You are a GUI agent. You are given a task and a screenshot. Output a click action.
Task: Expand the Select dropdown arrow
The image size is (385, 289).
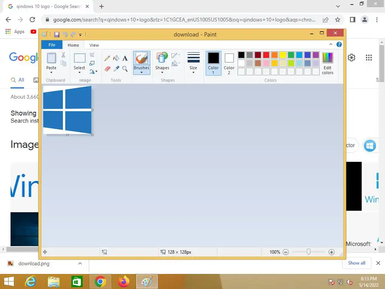click(x=80, y=73)
